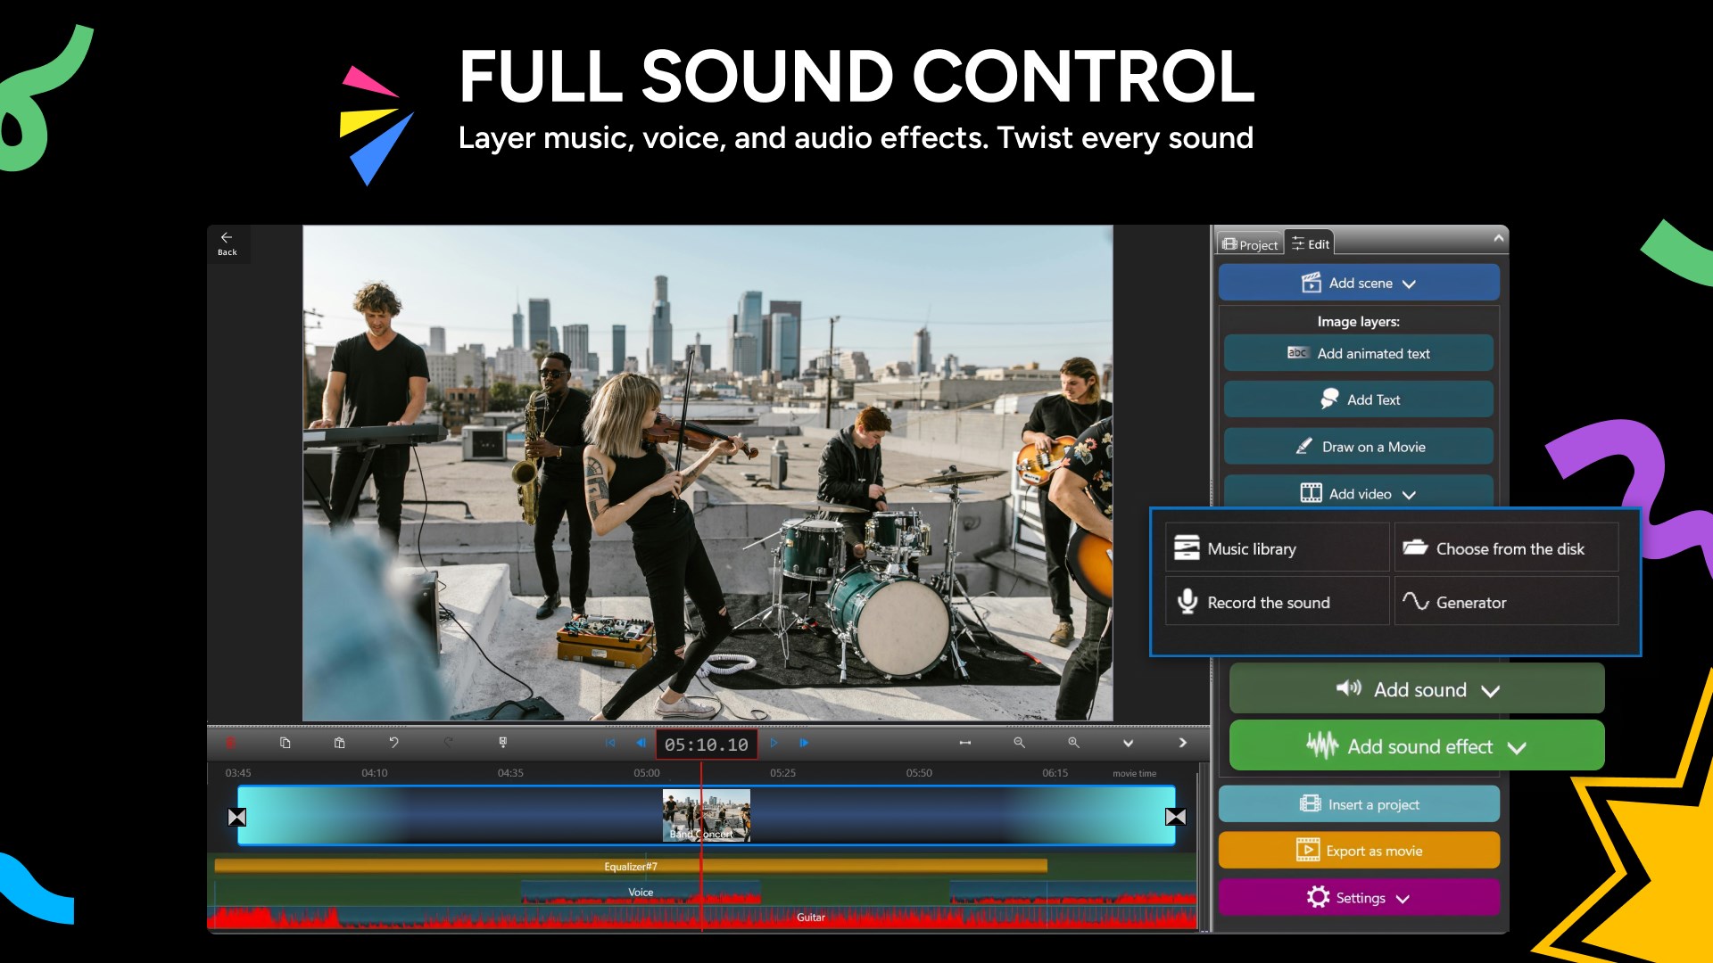Open left transition marker on the scene clip
The height and width of the screenshot is (963, 1713).
[x=237, y=817]
